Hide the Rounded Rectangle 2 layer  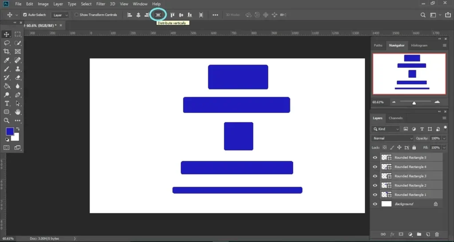[375, 185]
